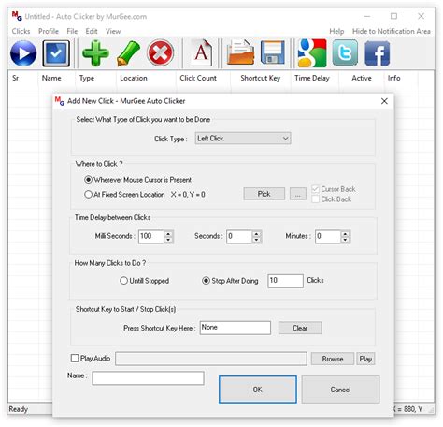Click the Active column header
This screenshot has width=443, height=427.
point(362,78)
